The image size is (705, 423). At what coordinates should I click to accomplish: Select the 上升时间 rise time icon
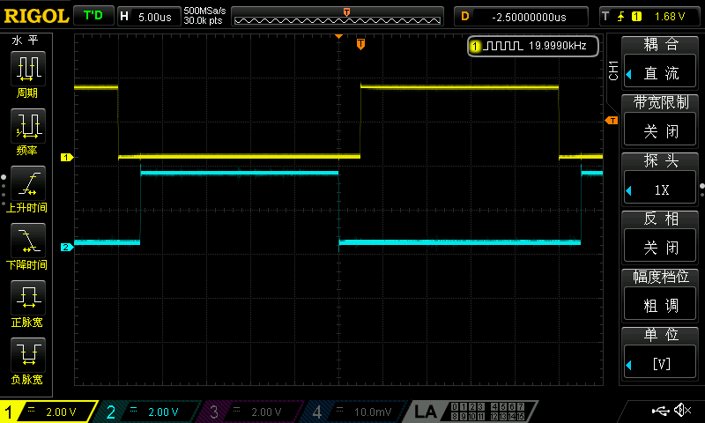coord(28,183)
